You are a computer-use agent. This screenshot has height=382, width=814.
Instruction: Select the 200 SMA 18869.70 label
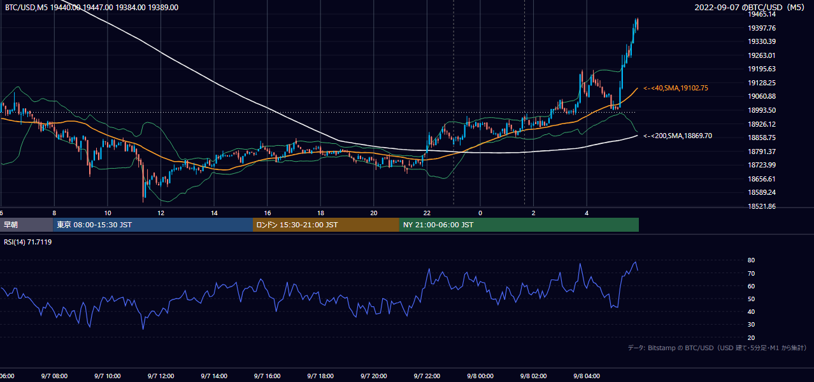pyautogui.click(x=678, y=136)
